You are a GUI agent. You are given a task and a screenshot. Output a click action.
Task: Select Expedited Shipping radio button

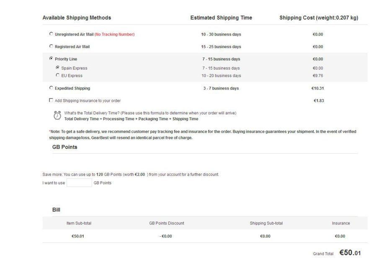[51, 88]
